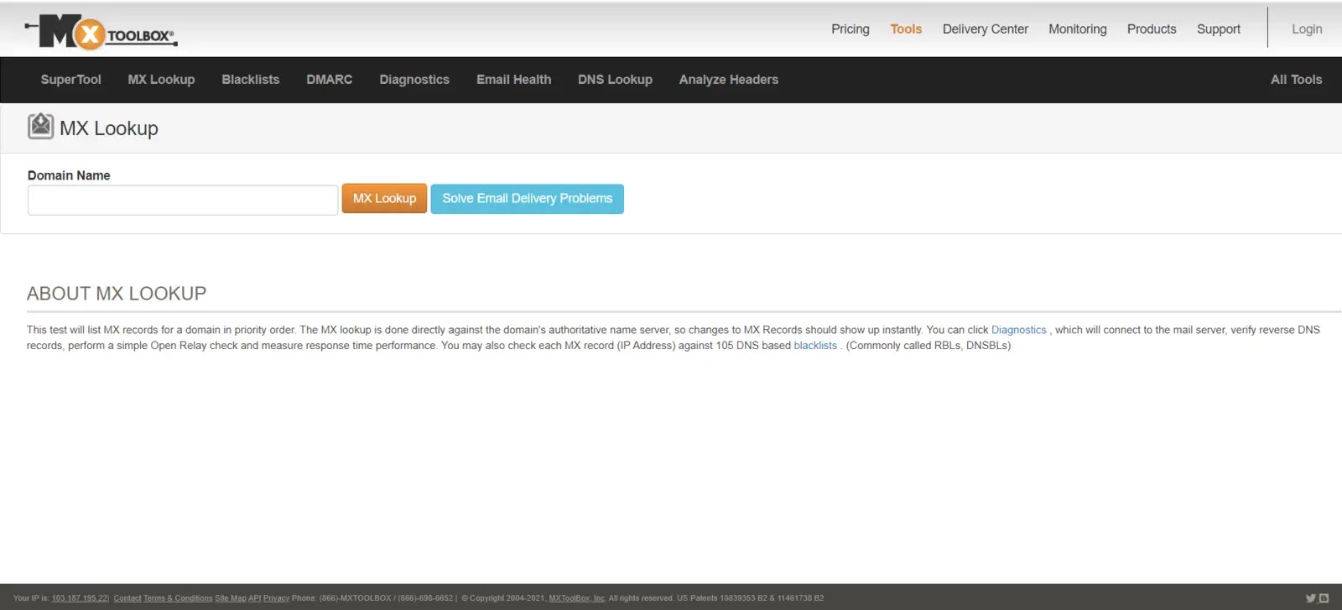1342x610 pixels.
Task: Follow the blacklists link in description
Action: point(814,346)
